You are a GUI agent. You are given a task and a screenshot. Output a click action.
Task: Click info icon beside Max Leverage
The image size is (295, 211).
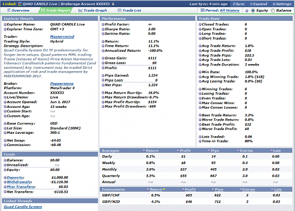click(5, 133)
